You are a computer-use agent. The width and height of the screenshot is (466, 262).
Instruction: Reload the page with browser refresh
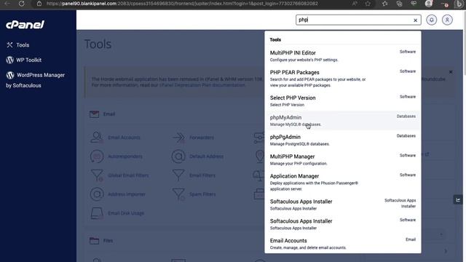pos(21,4)
